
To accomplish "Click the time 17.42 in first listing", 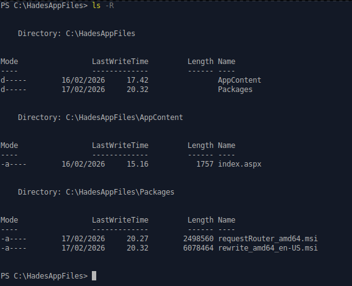I will [138, 80].
